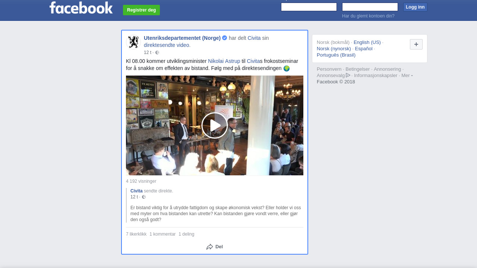
Task: Open Annonsevalg footer link
Action: [331, 76]
